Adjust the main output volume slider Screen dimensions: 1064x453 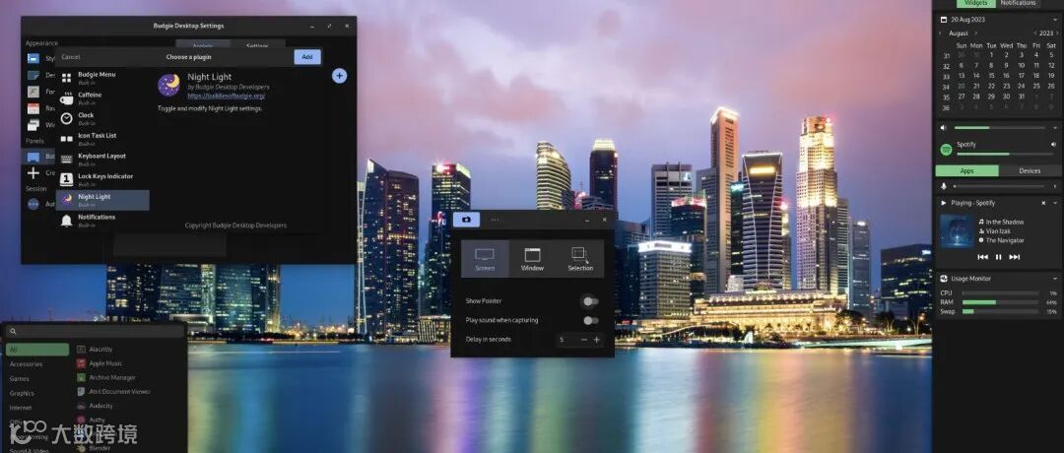click(1000, 127)
